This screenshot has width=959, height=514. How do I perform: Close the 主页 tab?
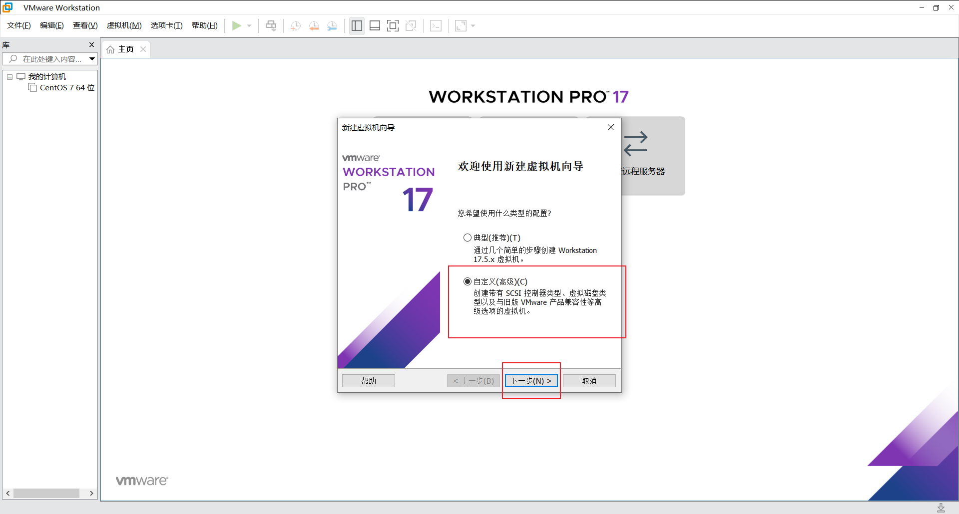pyautogui.click(x=143, y=49)
